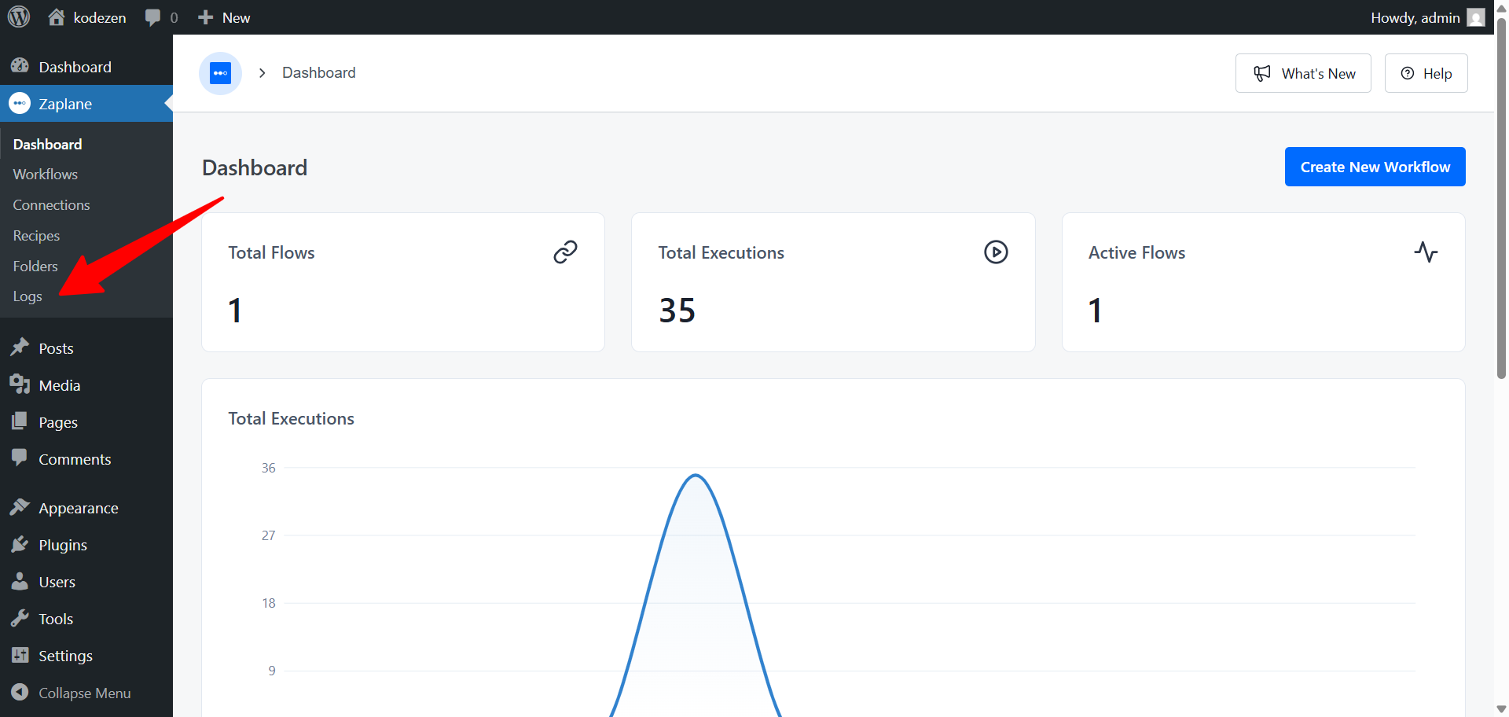Click the Settings sliders icon
The width and height of the screenshot is (1509, 717).
coord(20,655)
